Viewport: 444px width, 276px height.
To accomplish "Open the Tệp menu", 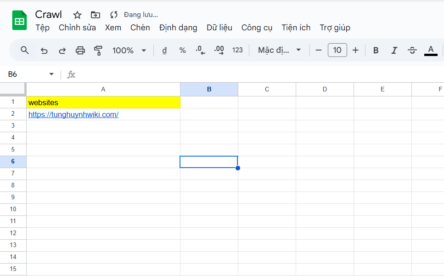I will (x=43, y=28).
